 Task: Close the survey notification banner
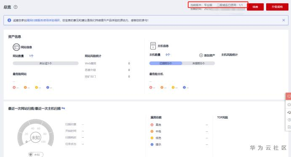[x=283, y=20]
